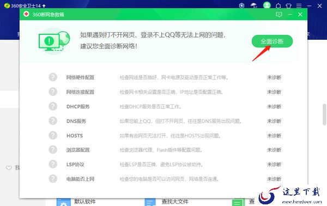Select the DNS服务 item label
Screen dimensions: 327x206
[x=76, y=121]
